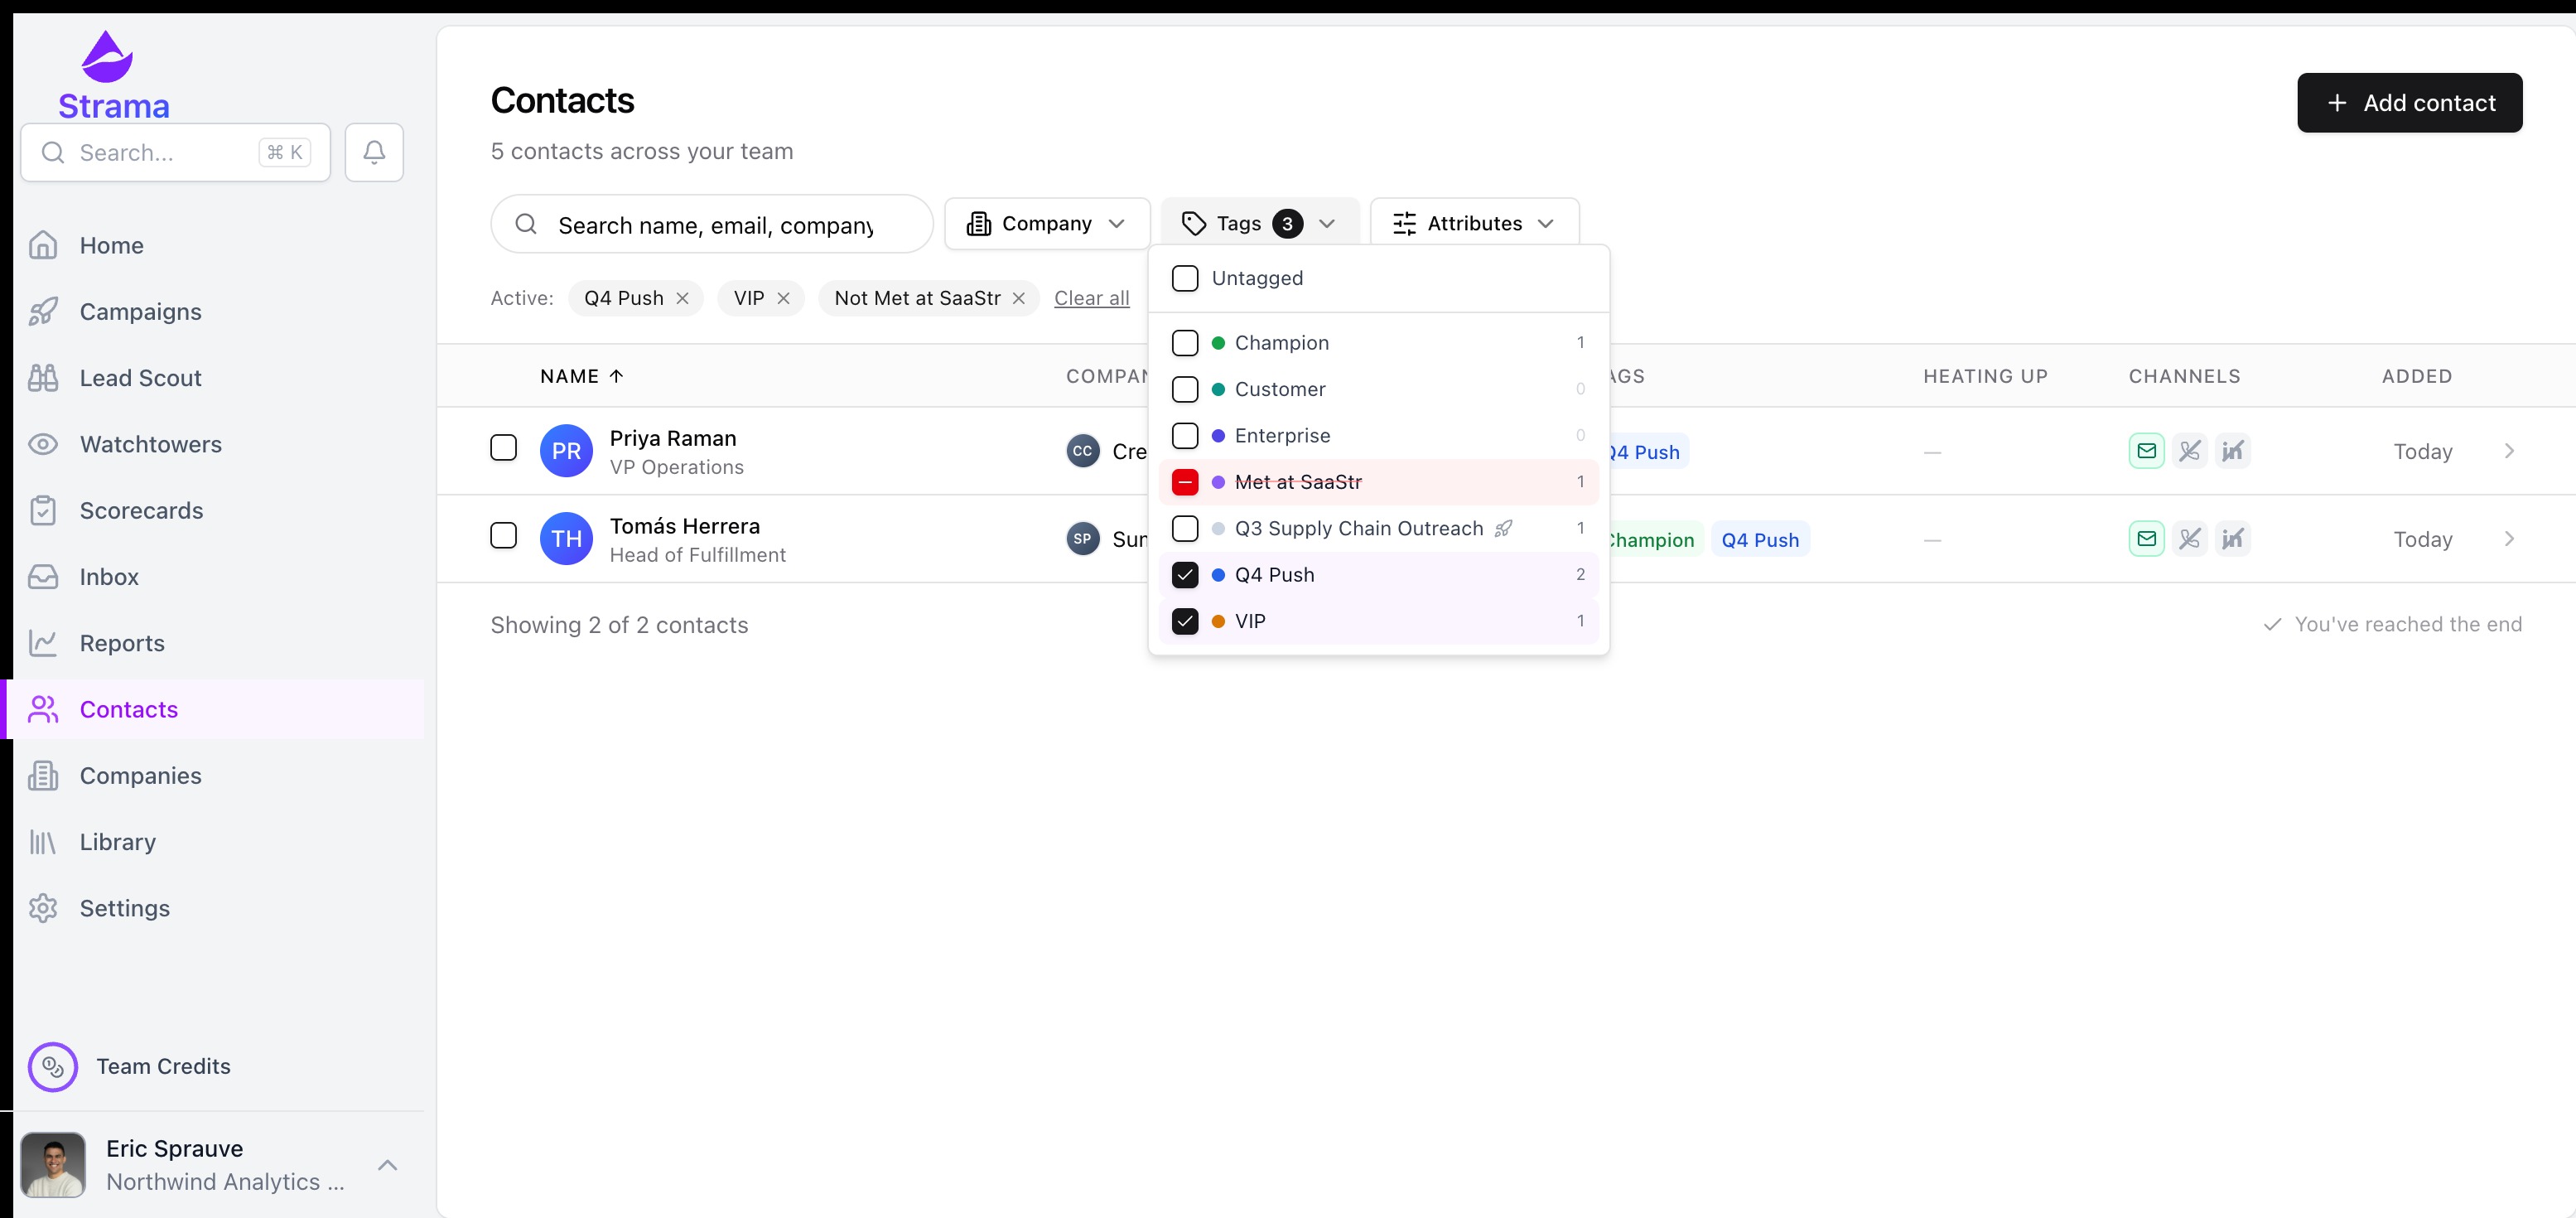Focus the global Search field
The height and width of the screenshot is (1218, 2576).
click(175, 152)
